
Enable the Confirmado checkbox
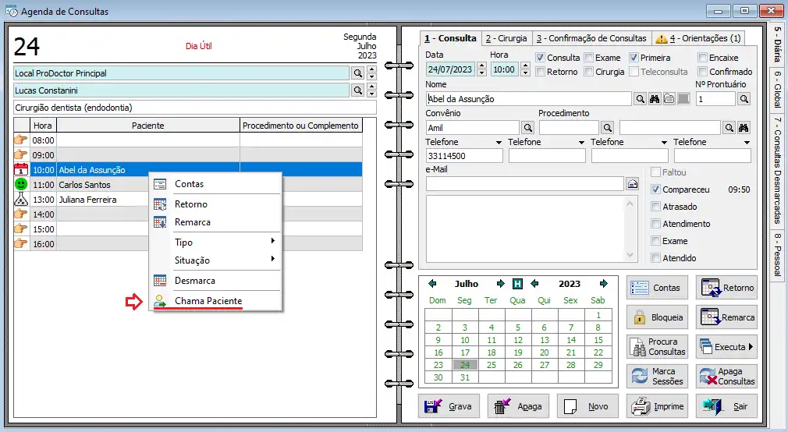coord(702,72)
